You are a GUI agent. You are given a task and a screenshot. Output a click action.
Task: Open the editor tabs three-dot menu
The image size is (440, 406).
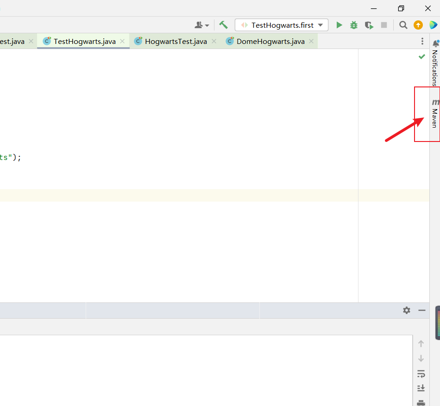422,42
